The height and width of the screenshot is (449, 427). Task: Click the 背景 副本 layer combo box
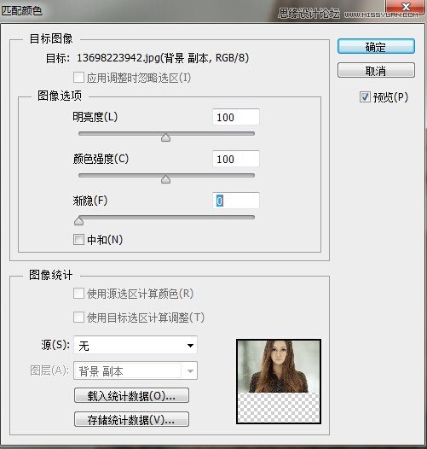point(136,370)
